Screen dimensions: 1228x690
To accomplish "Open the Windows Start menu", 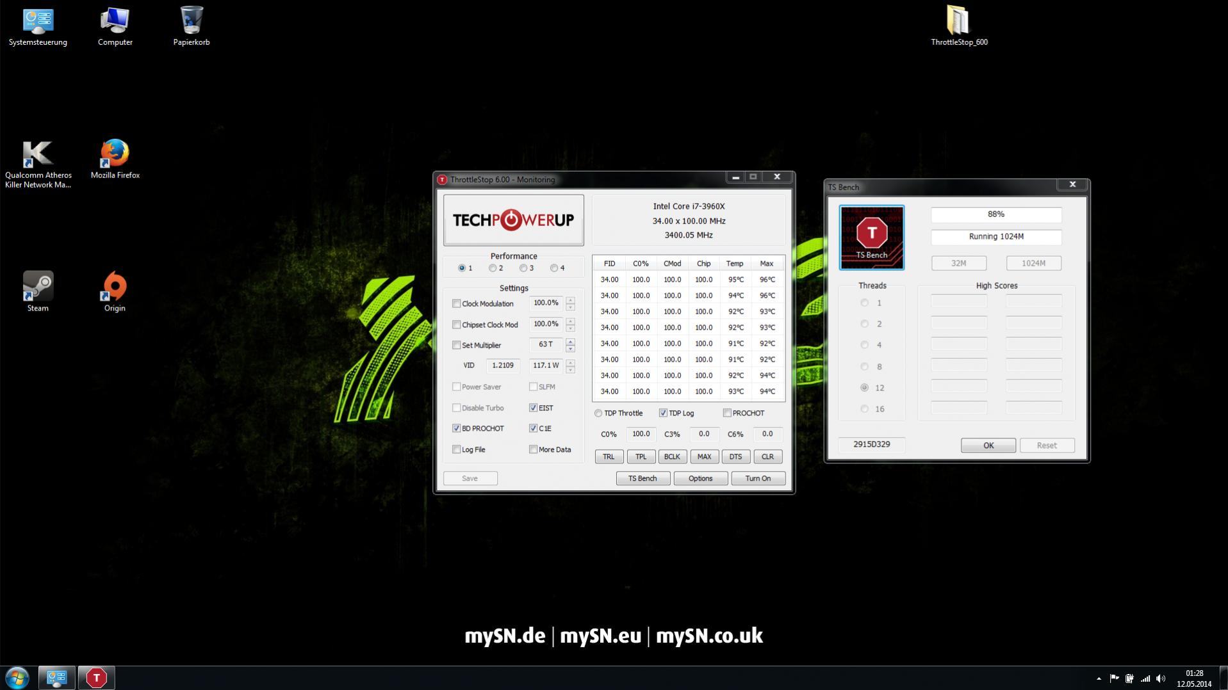I will point(17,678).
